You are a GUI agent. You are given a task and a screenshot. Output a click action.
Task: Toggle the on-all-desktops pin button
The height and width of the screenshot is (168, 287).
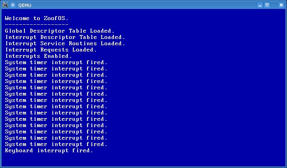(x=13, y=5)
